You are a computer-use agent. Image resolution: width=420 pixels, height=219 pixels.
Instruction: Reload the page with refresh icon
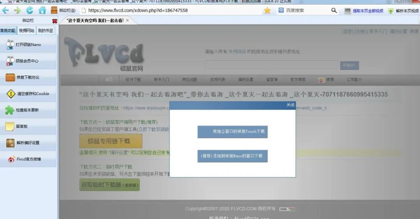[x=30, y=11]
